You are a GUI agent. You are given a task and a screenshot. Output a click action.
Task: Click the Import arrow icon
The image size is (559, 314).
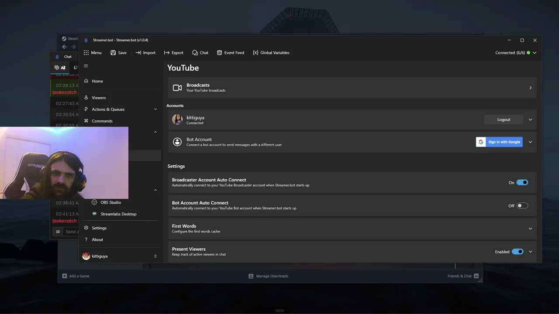click(138, 53)
